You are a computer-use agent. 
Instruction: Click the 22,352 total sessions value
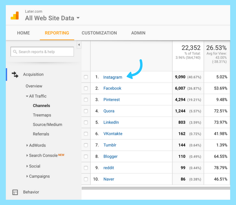pos(191,48)
